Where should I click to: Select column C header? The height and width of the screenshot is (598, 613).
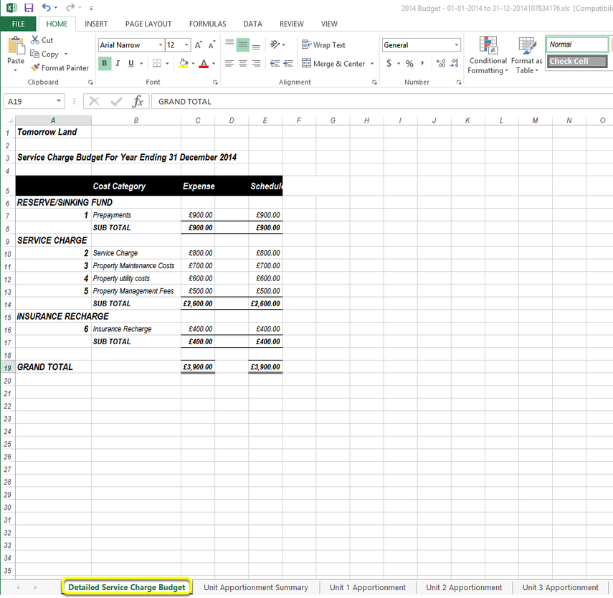[x=198, y=120]
